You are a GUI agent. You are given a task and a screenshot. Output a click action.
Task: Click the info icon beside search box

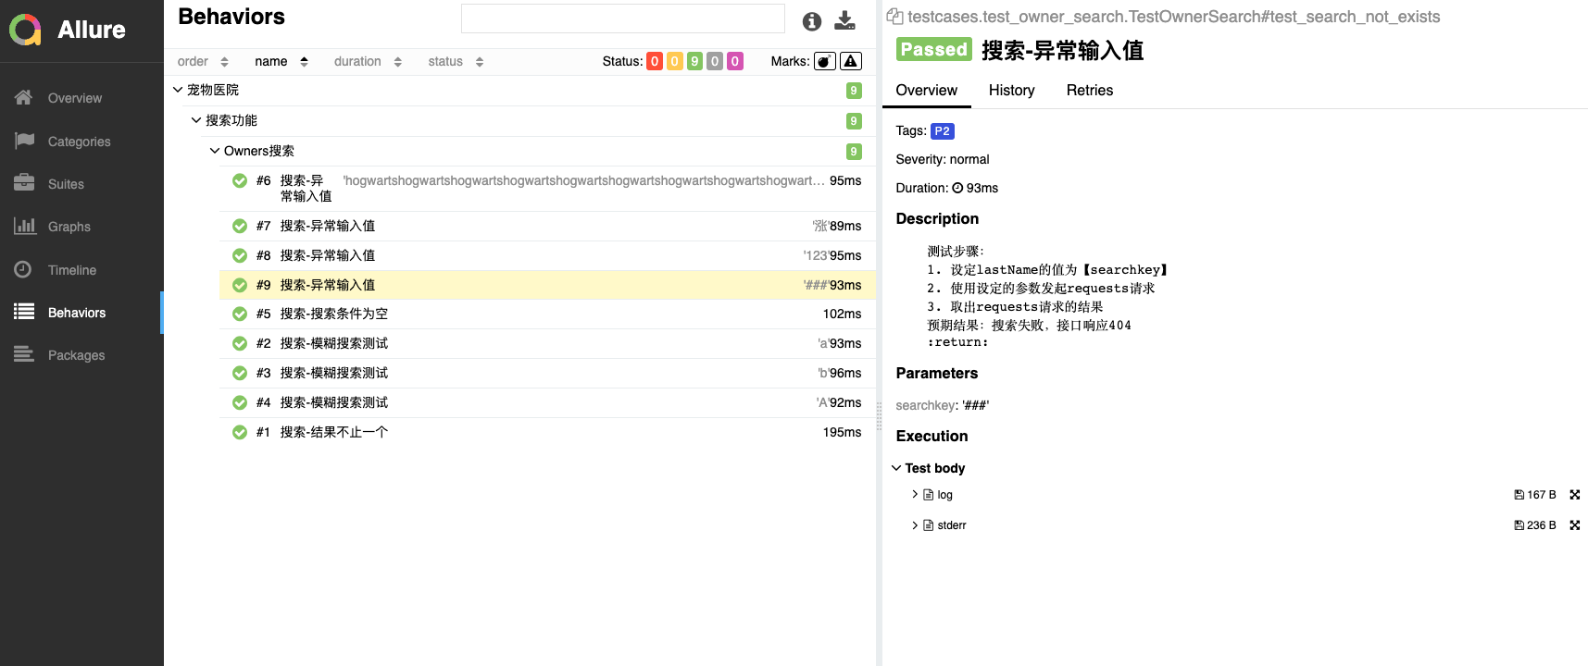pyautogui.click(x=812, y=21)
